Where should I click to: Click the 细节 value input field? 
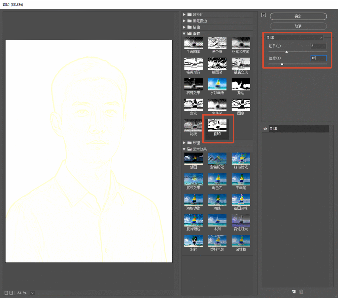[x=319, y=46]
